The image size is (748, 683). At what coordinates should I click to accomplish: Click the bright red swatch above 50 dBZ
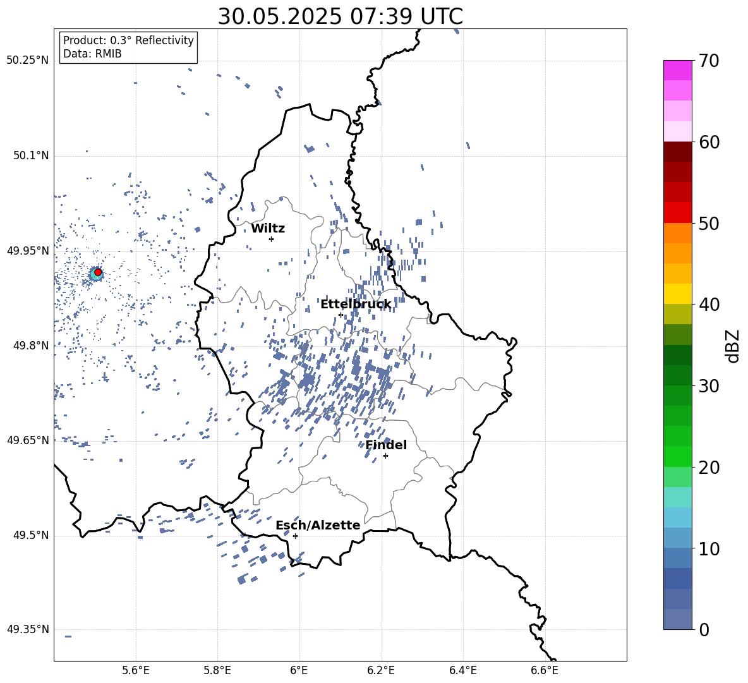(x=677, y=213)
